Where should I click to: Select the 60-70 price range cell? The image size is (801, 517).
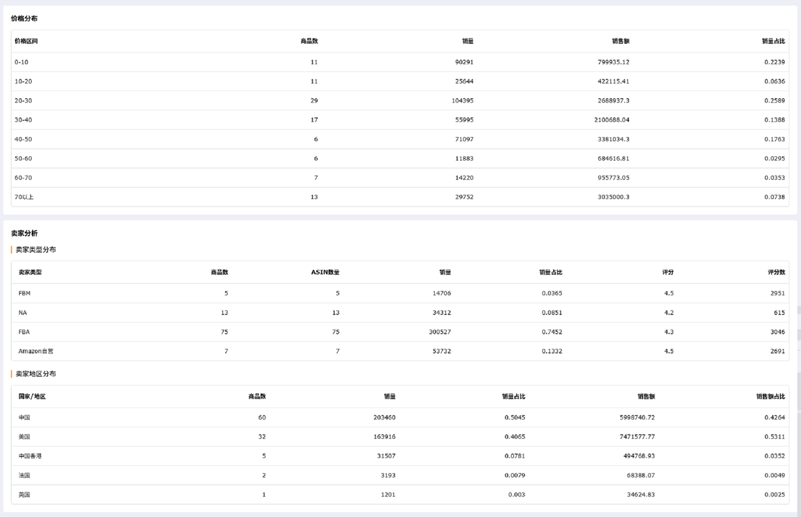[23, 178]
